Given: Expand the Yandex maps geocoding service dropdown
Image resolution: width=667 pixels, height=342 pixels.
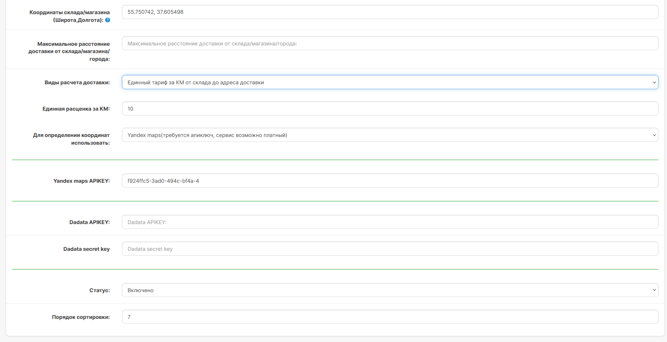Looking at the screenshot, I should pyautogui.click(x=390, y=135).
